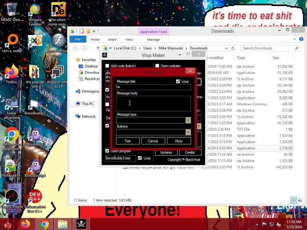
Task: Toggle Open website checkbox
Action: (x=157, y=66)
